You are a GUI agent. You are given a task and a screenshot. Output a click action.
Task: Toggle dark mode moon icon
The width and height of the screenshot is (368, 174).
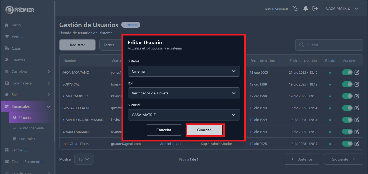tap(296, 9)
